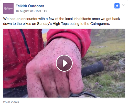Click the 252k Views count
Image resolution: width=128 pixels, height=105 pixels.
pyautogui.click(x=11, y=102)
